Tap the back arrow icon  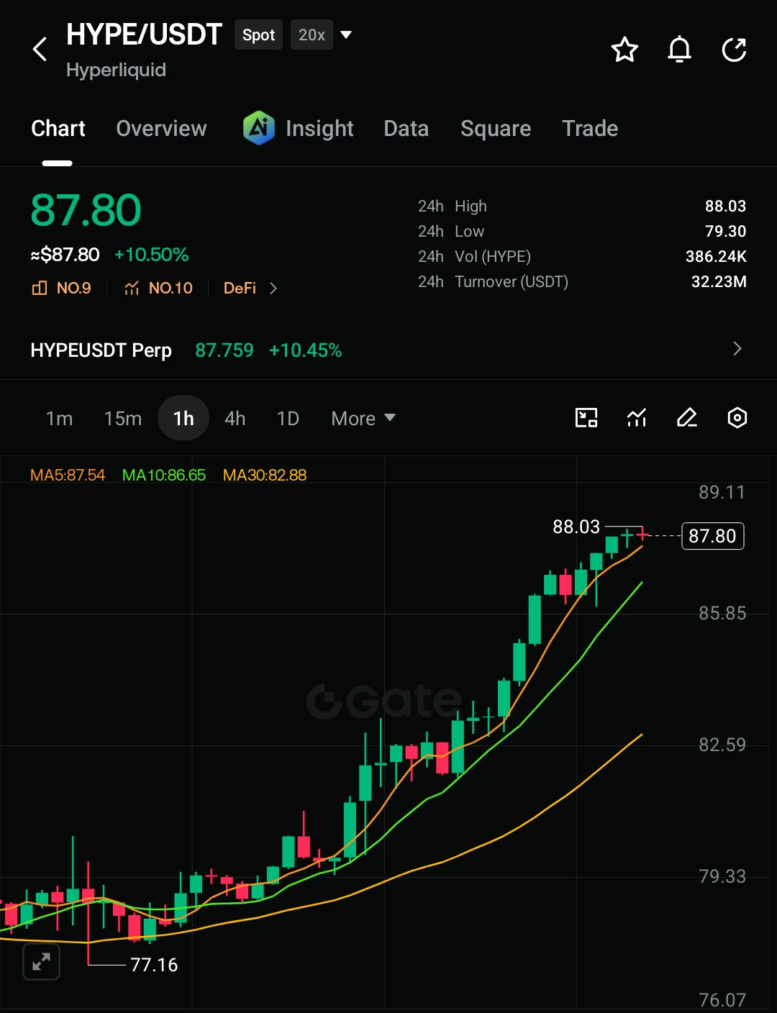(40, 50)
